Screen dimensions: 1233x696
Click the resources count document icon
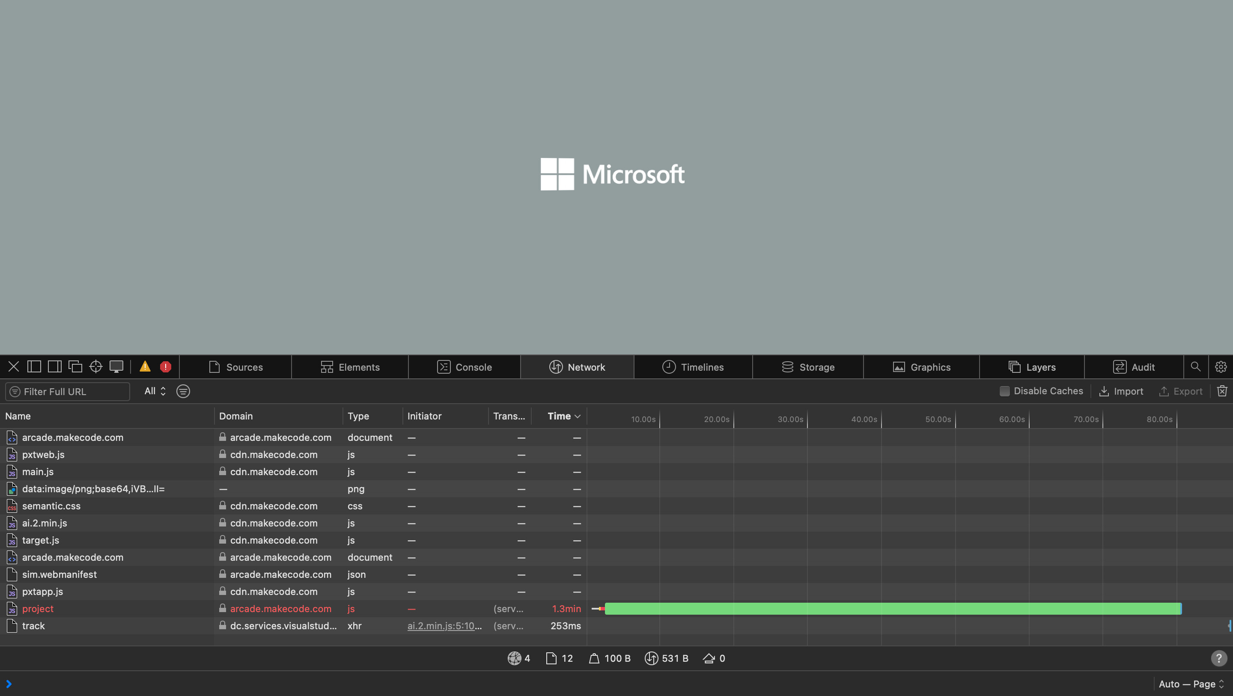click(x=551, y=658)
